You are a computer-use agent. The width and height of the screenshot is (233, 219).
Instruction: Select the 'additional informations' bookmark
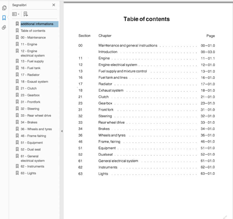[37, 24]
